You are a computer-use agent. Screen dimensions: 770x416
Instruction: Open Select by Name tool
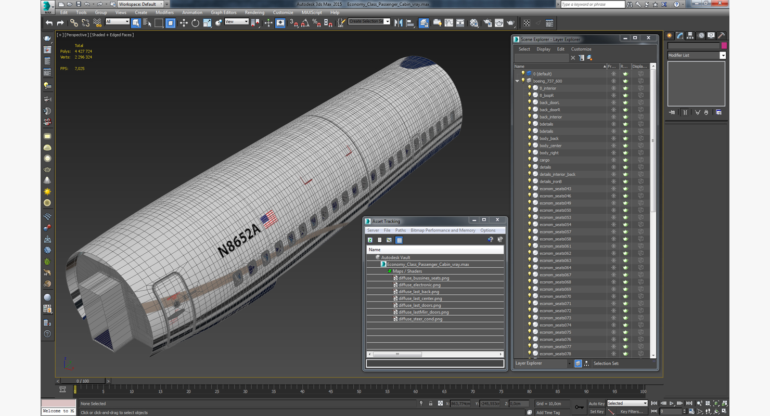click(147, 23)
